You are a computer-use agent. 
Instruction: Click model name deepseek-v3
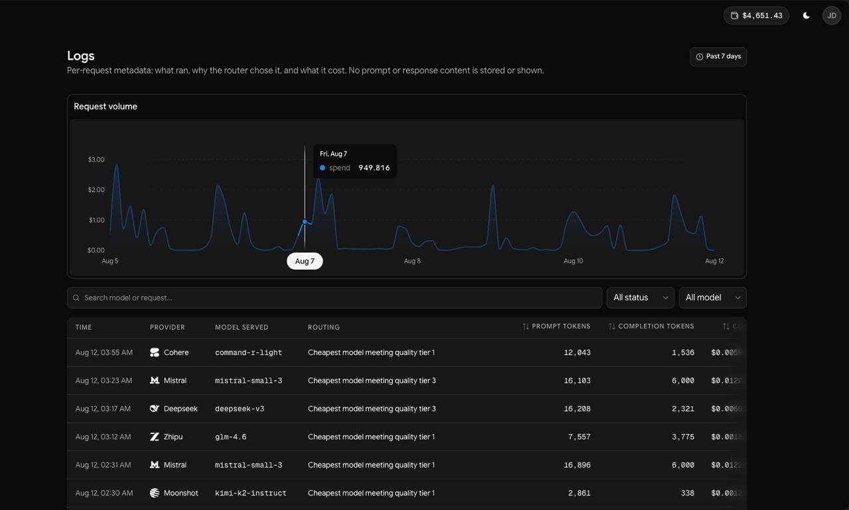pyautogui.click(x=239, y=409)
